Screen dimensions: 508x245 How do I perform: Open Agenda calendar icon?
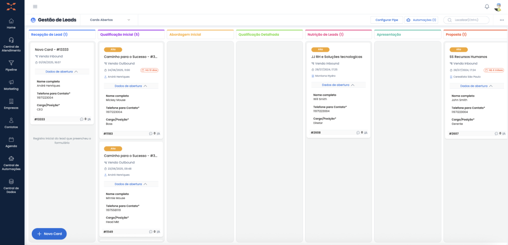click(11, 139)
